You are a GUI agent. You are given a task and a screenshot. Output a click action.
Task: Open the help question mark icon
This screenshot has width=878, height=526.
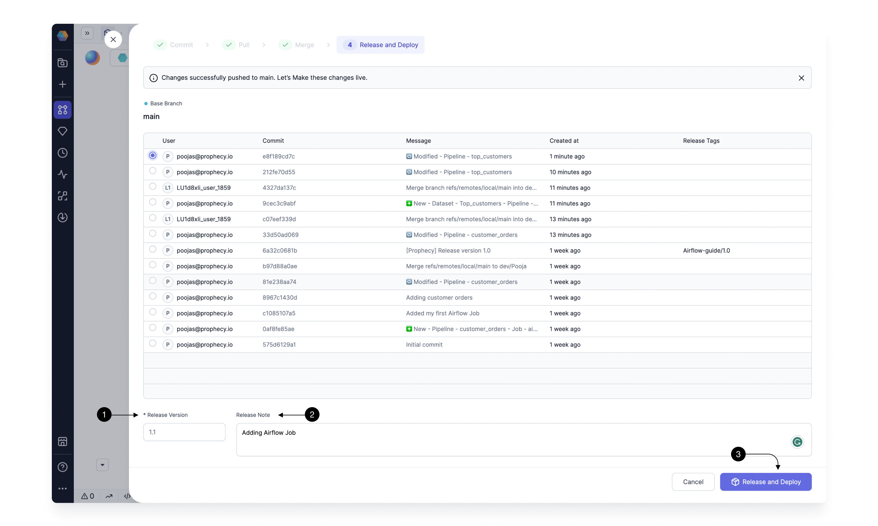[62, 467]
